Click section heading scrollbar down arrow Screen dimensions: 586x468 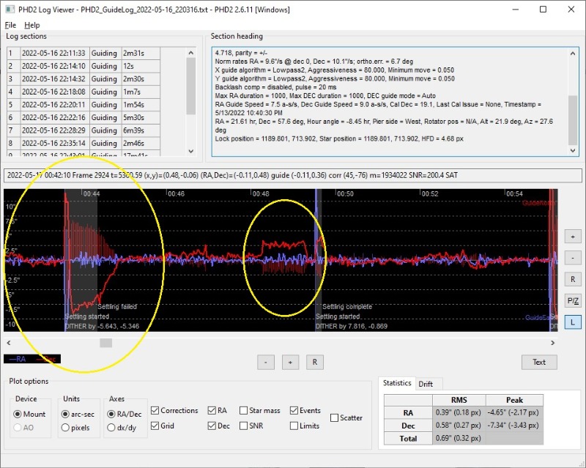coord(573,150)
